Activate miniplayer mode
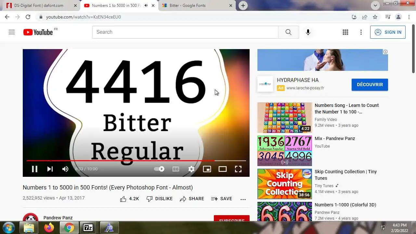This screenshot has height=234, width=416. tap(207, 169)
